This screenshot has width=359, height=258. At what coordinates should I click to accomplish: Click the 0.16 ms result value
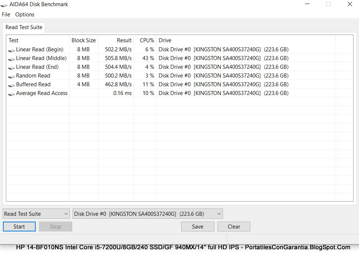[122, 93]
